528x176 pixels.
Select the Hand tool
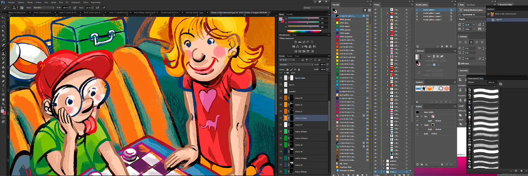click(x=3, y=100)
